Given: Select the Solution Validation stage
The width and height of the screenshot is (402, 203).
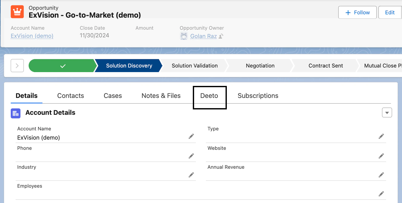Looking at the screenshot, I should 195,66.
